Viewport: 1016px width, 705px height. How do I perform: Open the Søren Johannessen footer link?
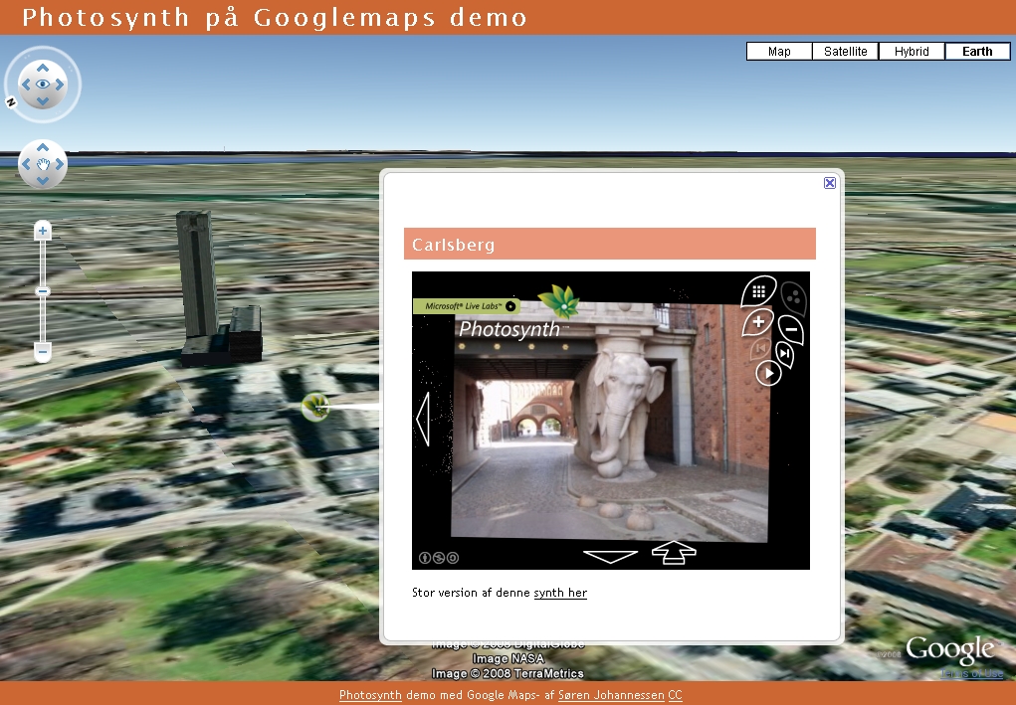pyautogui.click(x=611, y=695)
